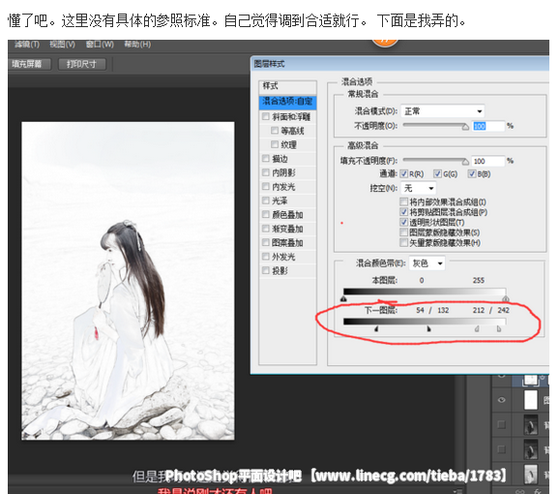Enable the 颜色叠加 checkbox
560x494 pixels.
pos(265,214)
